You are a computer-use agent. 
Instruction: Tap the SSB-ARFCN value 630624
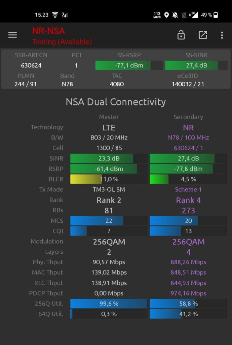(x=31, y=65)
